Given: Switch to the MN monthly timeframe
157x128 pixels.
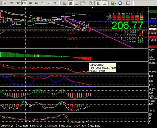Looking at the screenshot, I should (56, 3).
